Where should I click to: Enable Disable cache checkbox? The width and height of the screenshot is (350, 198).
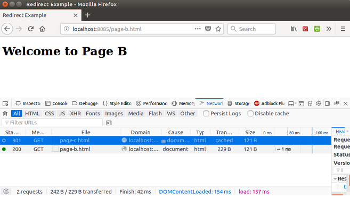pyautogui.click(x=250, y=114)
